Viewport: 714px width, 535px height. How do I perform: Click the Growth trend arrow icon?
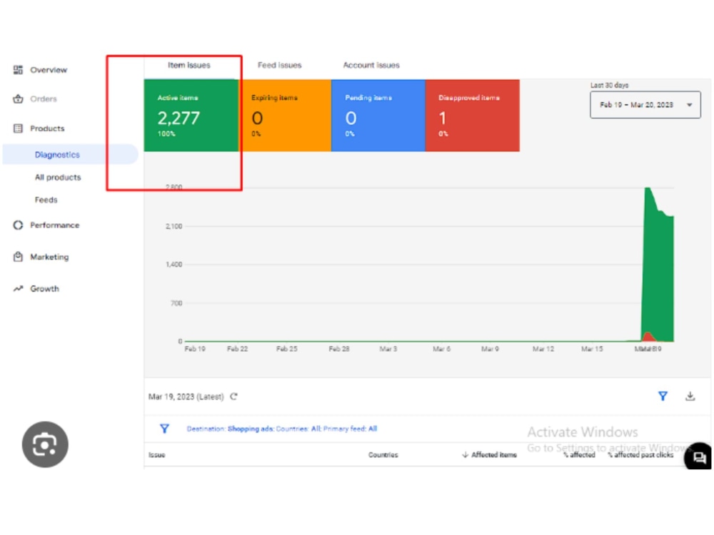tap(18, 288)
